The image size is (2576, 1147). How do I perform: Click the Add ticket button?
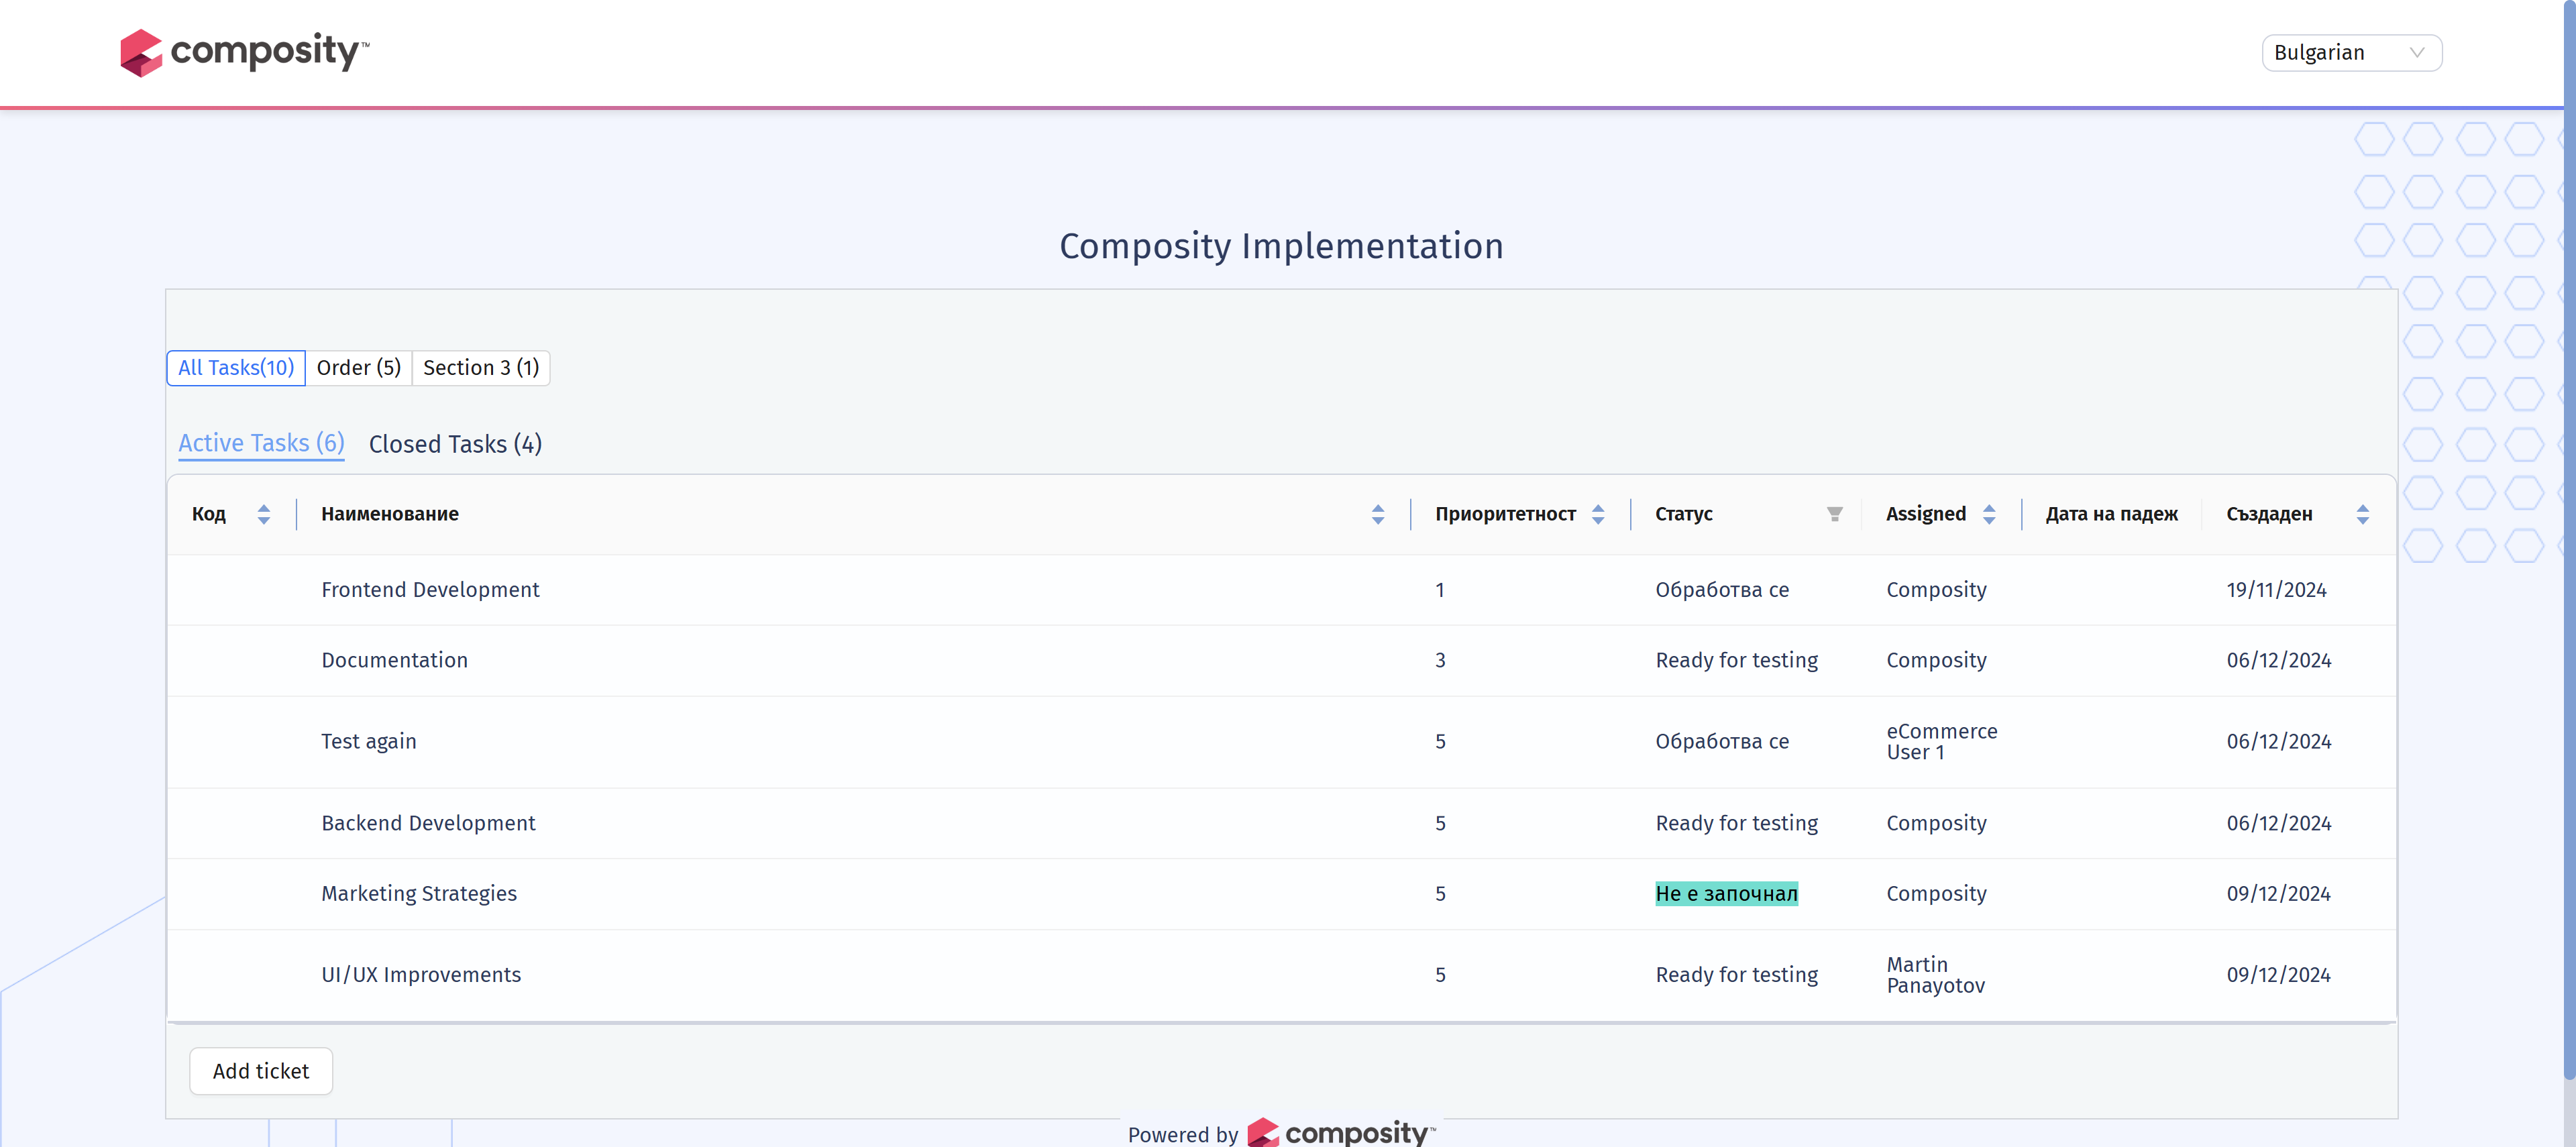pos(261,1071)
